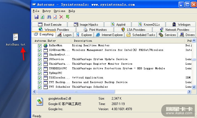Open the Options menu
The image size is (197, 118).
[59, 11]
